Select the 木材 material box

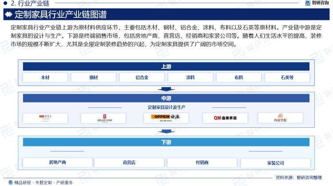45,77
